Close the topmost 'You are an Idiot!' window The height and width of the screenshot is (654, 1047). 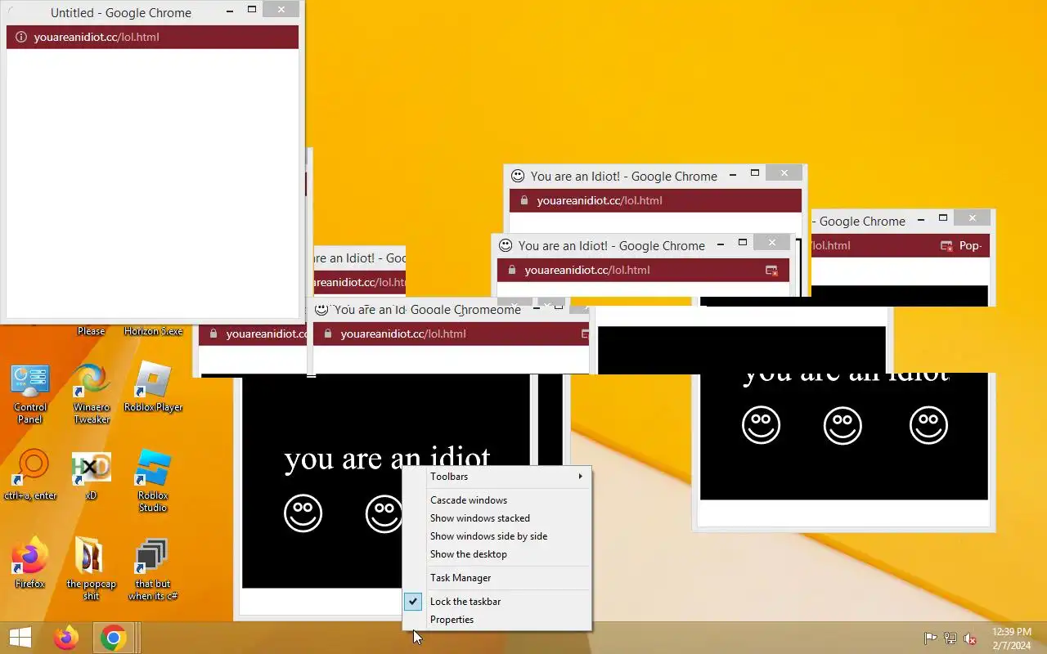point(784,173)
